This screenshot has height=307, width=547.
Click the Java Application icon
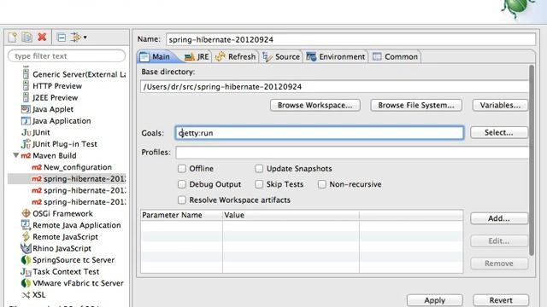tap(26, 121)
